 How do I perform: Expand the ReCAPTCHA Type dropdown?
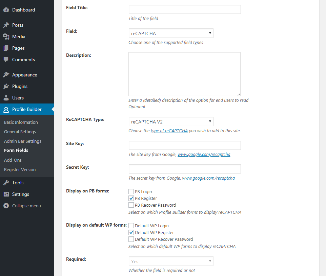171,121
